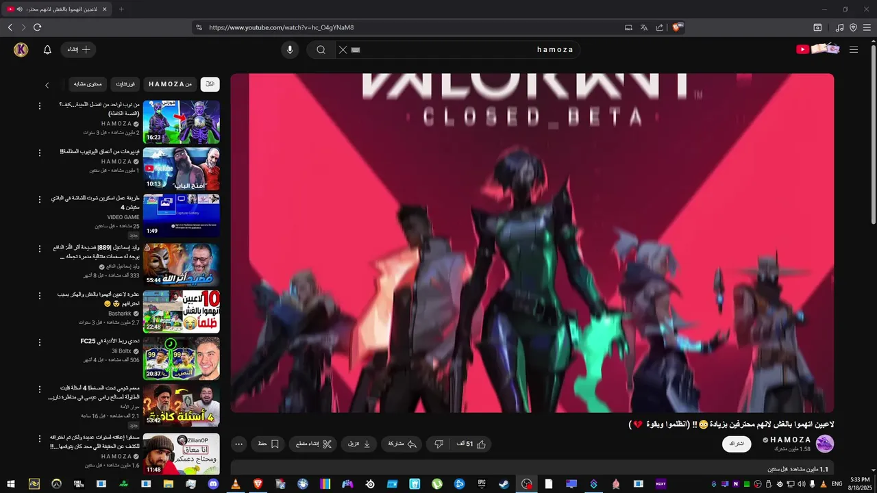The image size is (877, 493).
Task: Click the music note toolbar icon
Action: 840,27
